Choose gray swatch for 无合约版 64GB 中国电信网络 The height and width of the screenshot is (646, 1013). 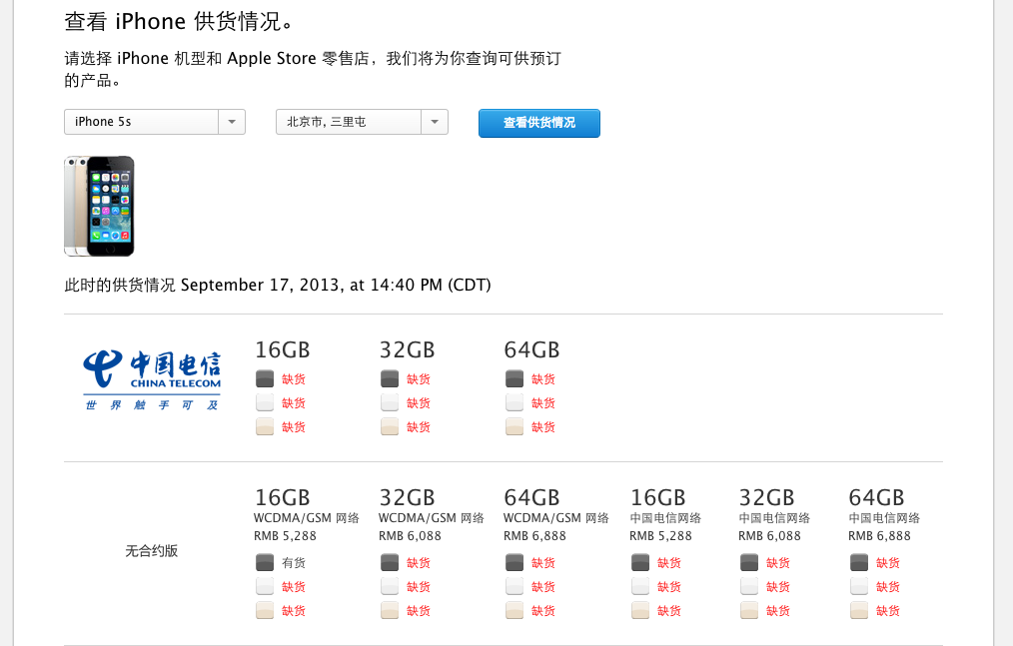coord(859,563)
